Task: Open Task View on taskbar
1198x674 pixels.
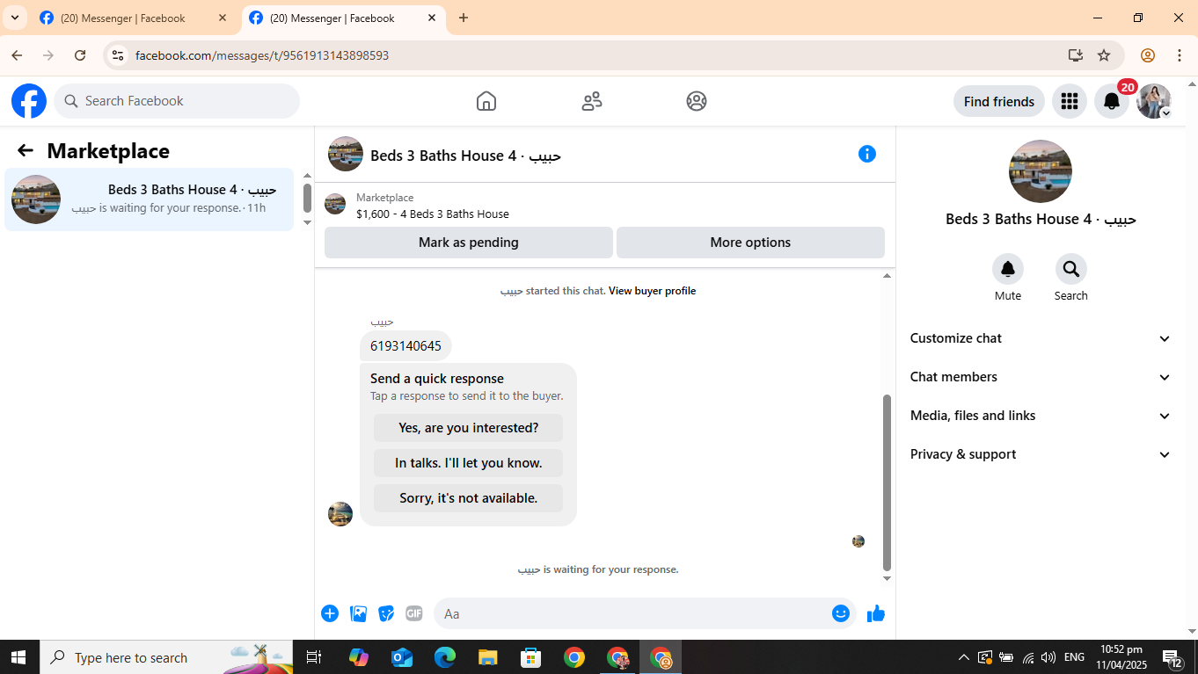Action: (x=314, y=657)
